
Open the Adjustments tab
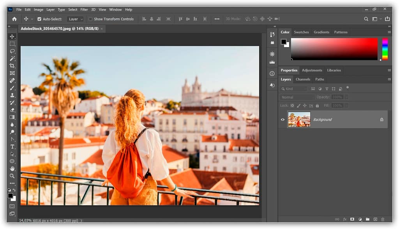[312, 70]
